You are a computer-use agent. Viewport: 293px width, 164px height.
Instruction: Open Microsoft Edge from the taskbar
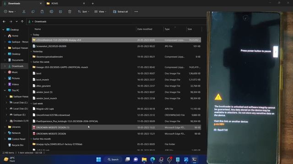(152, 159)
